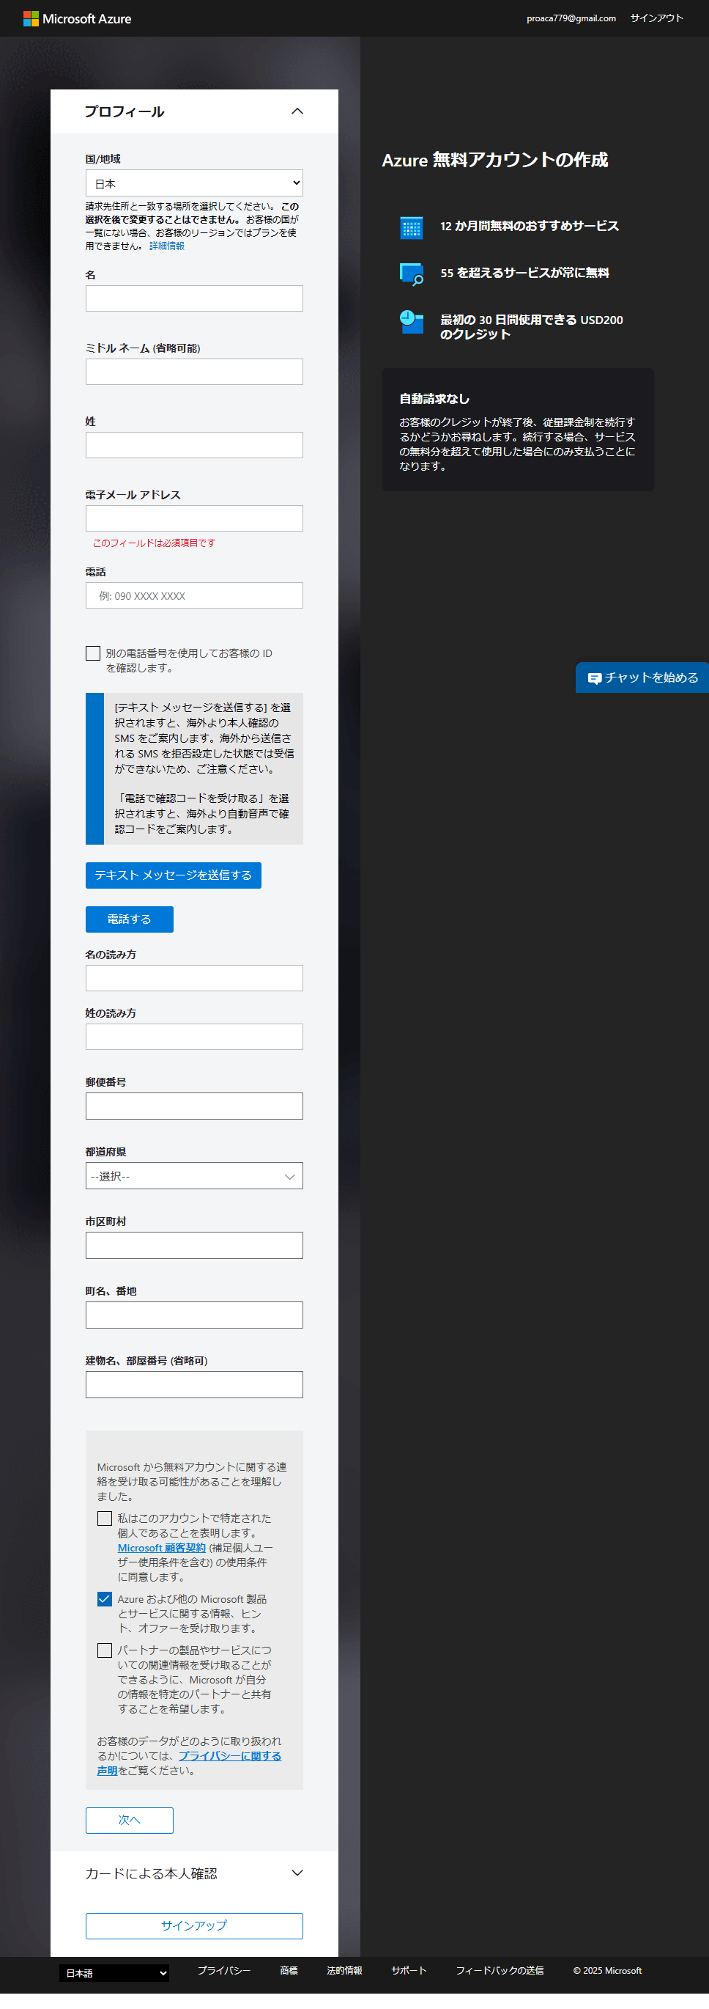The width and height of the screenshot is (709, 2009).
Task: Click the サインアップ button
Action: (194, 1925)
